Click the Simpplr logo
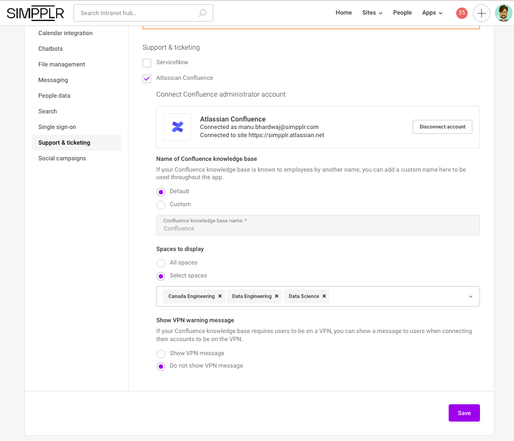Viewport: 514px width, 441px height. click(35, 13)
